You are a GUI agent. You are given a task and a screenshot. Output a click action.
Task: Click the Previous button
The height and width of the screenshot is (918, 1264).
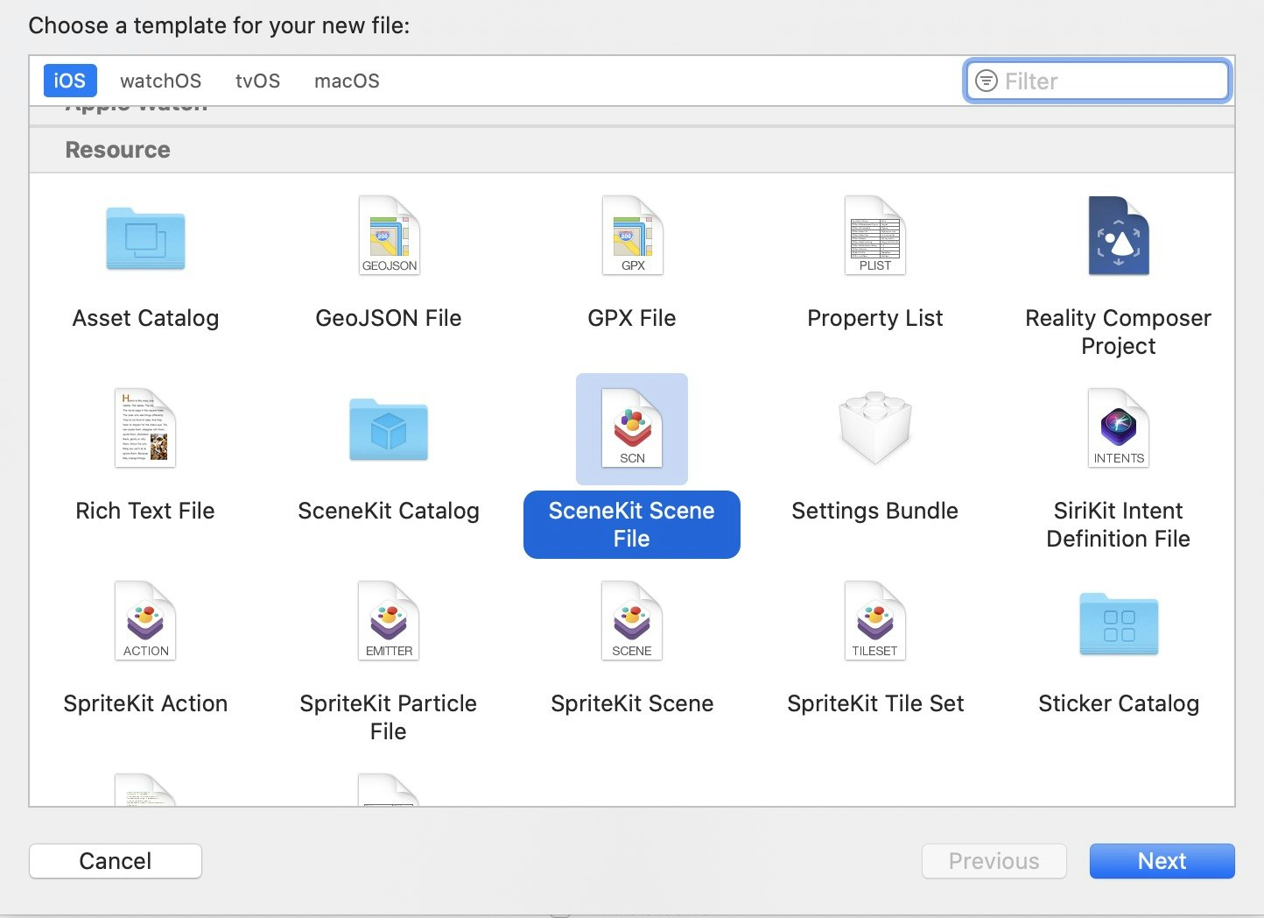tap(994, 861)
